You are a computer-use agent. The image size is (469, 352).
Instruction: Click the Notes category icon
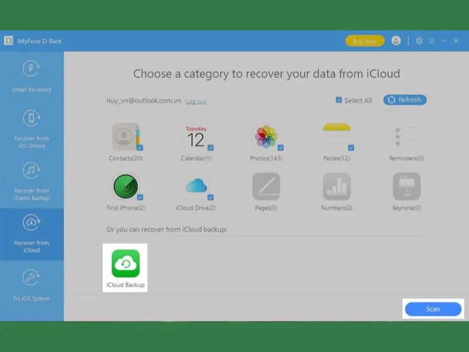[x=337, y=137]
